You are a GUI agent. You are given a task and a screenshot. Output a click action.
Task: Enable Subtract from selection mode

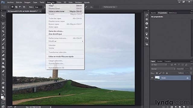point(20,7)
